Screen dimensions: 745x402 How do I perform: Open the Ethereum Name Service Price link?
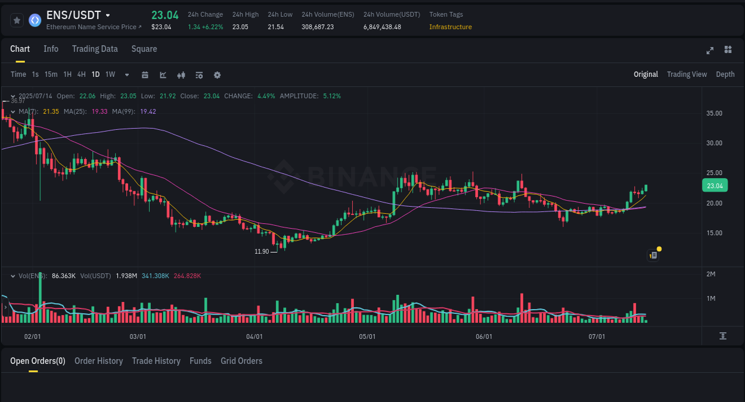93,27
